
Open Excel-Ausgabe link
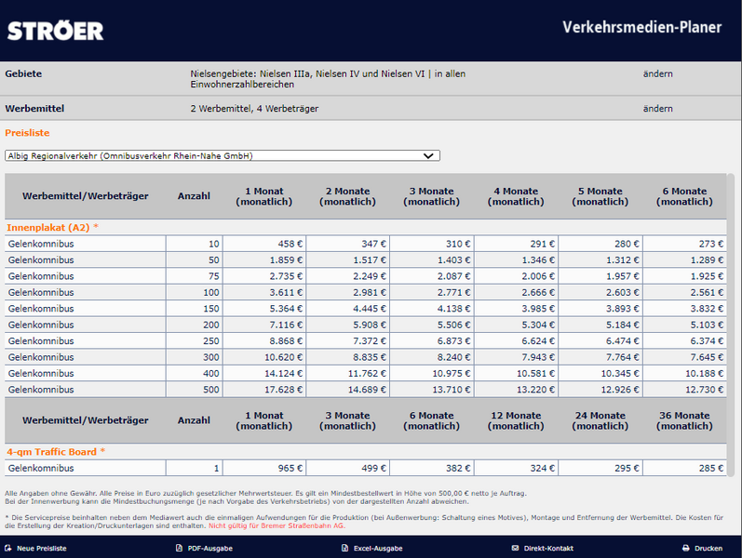point(378,548)
